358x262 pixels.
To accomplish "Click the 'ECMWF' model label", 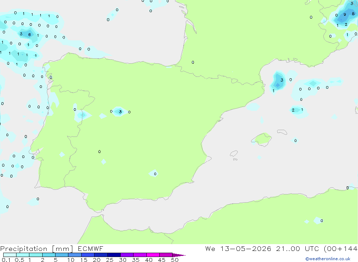I will (91, 248).
